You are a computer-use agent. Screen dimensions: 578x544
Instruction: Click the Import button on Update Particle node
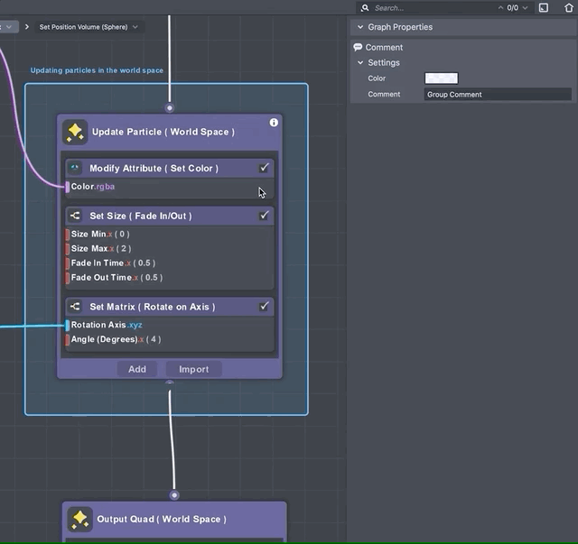(x=193, y=369)
